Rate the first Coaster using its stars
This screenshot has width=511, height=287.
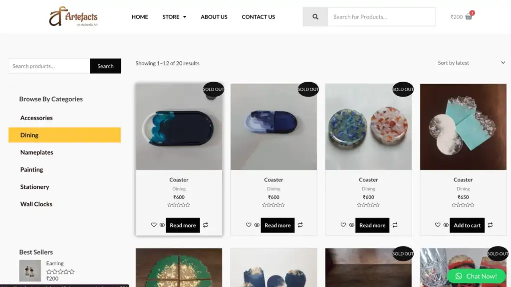pos(179,204)
